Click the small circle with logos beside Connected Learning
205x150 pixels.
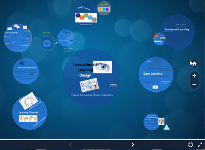[x=159, y=39]
